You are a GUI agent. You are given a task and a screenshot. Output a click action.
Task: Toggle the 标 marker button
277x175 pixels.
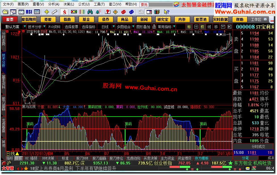click(x=189, y=27)
